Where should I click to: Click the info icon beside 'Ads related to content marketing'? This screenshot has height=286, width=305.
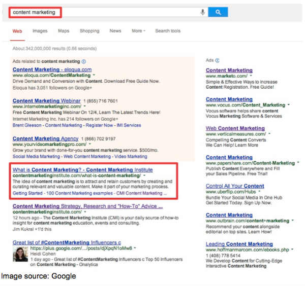(x=84, y=61)
